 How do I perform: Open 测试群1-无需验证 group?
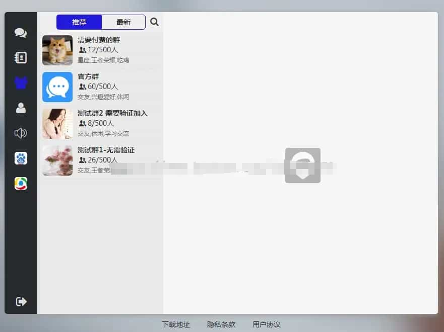click(106, 150)
